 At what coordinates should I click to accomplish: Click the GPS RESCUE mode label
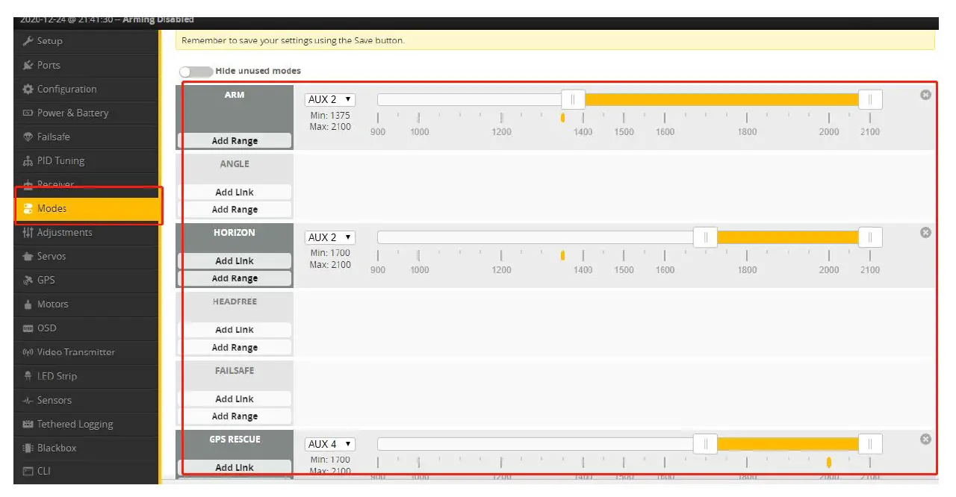tap(235, 440)
